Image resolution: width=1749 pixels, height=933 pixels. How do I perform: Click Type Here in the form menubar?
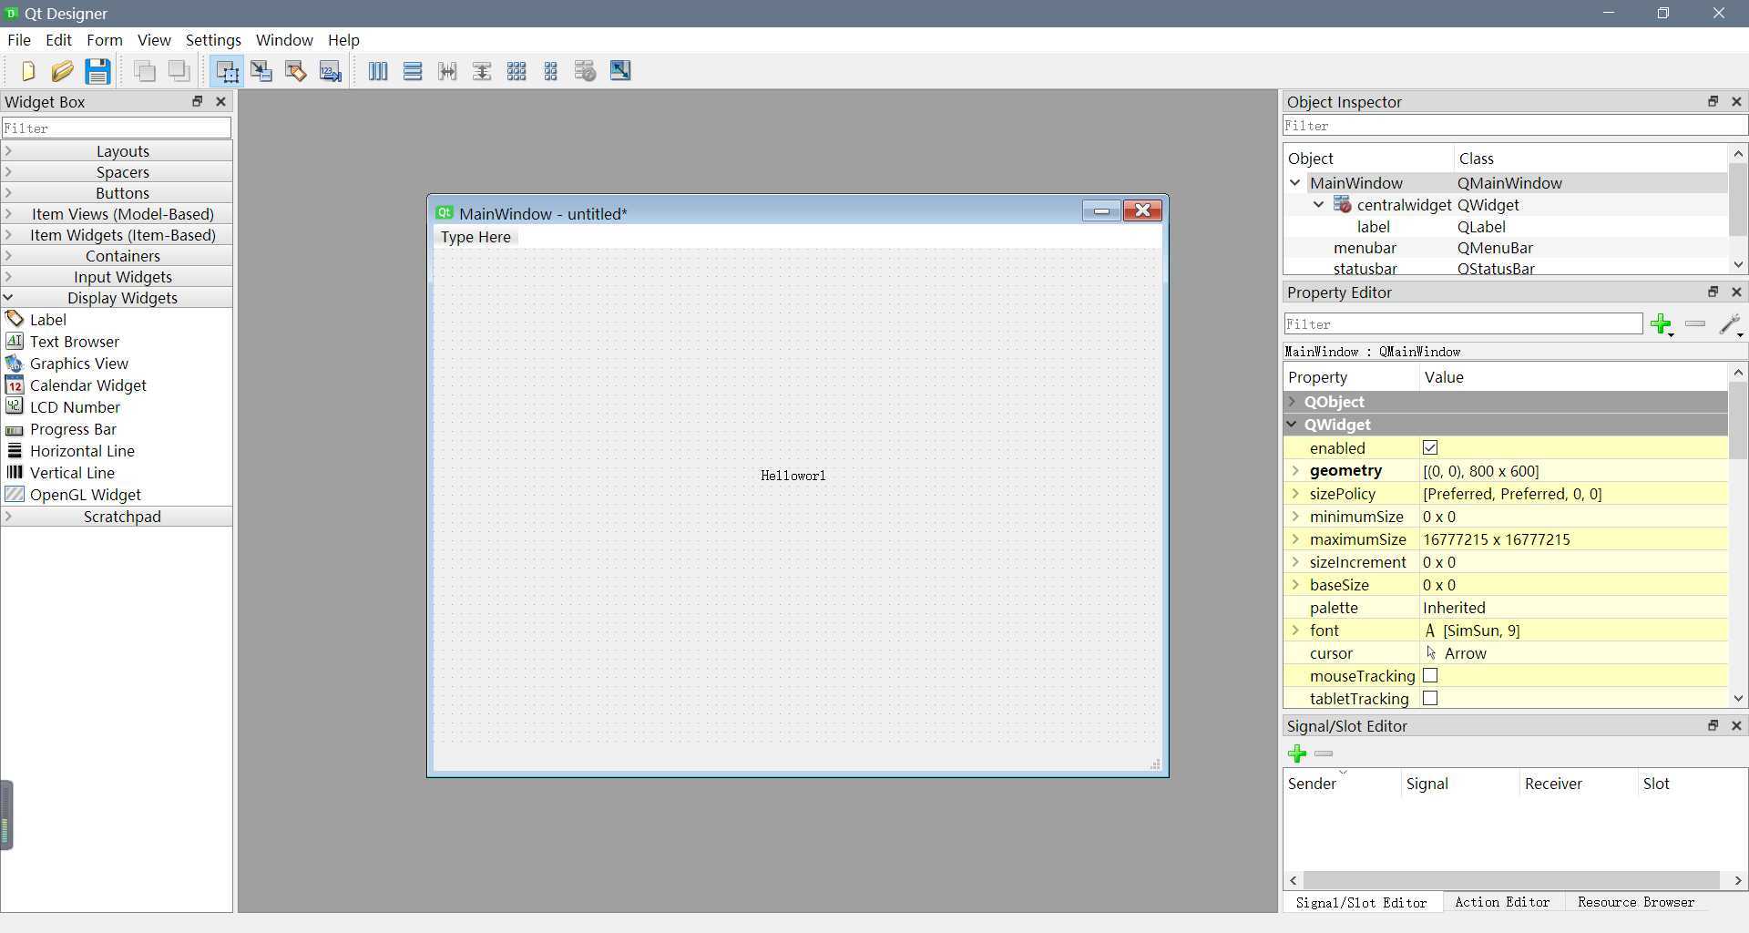[476, 237]
